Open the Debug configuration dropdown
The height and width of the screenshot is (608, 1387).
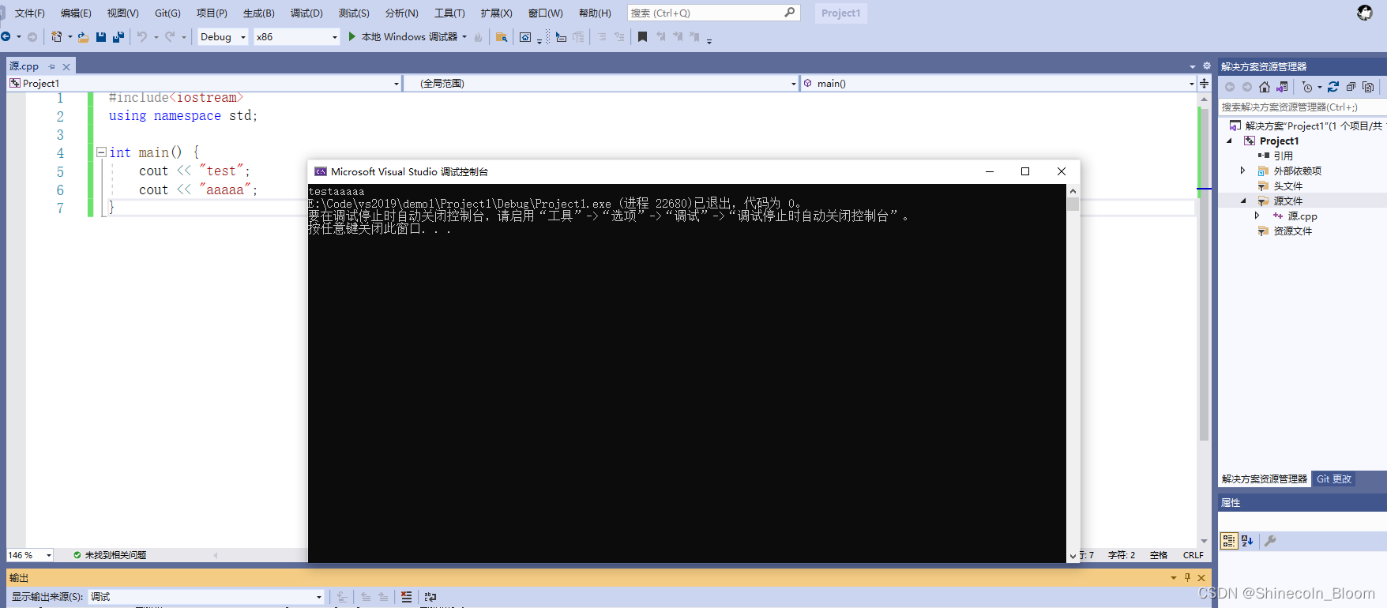[x=223, y=37]
